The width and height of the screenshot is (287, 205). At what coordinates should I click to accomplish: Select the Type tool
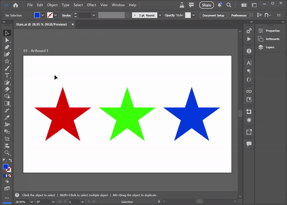(x=7, y=75)
